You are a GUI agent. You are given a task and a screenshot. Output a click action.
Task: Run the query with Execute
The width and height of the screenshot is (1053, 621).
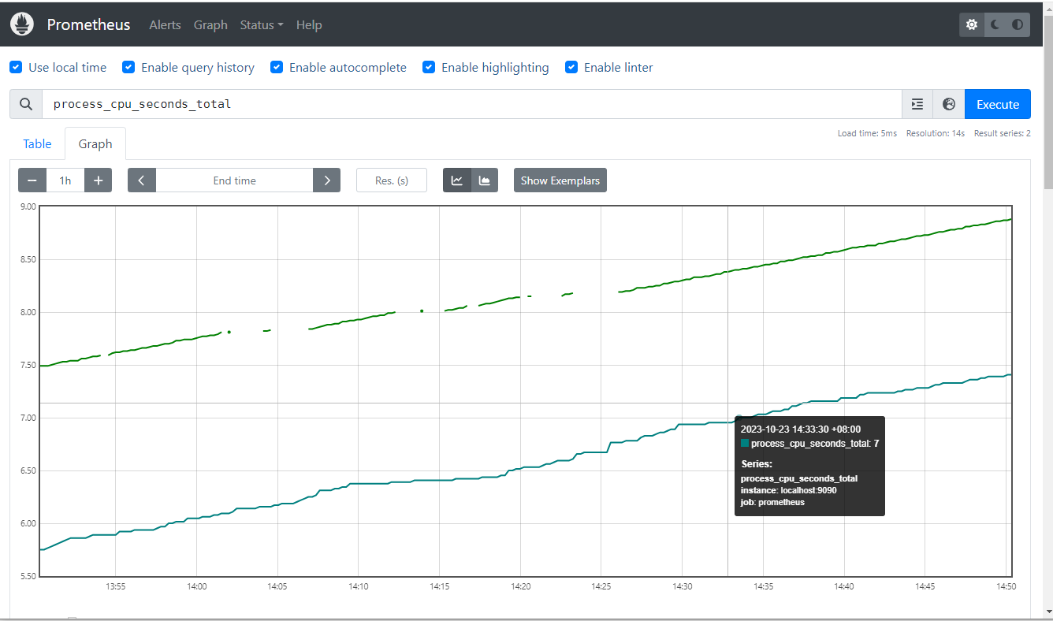pyautogui.click(x=998, y=104)
